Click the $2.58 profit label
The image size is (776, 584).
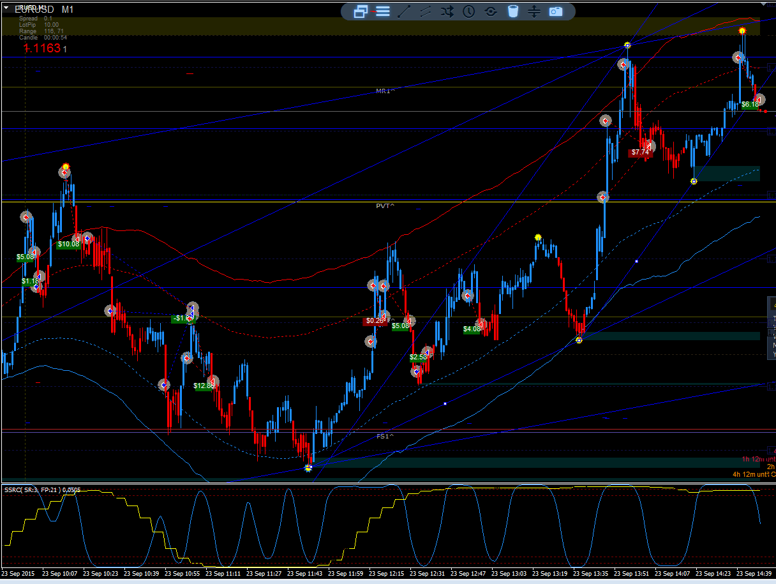[x=418, y=357]
